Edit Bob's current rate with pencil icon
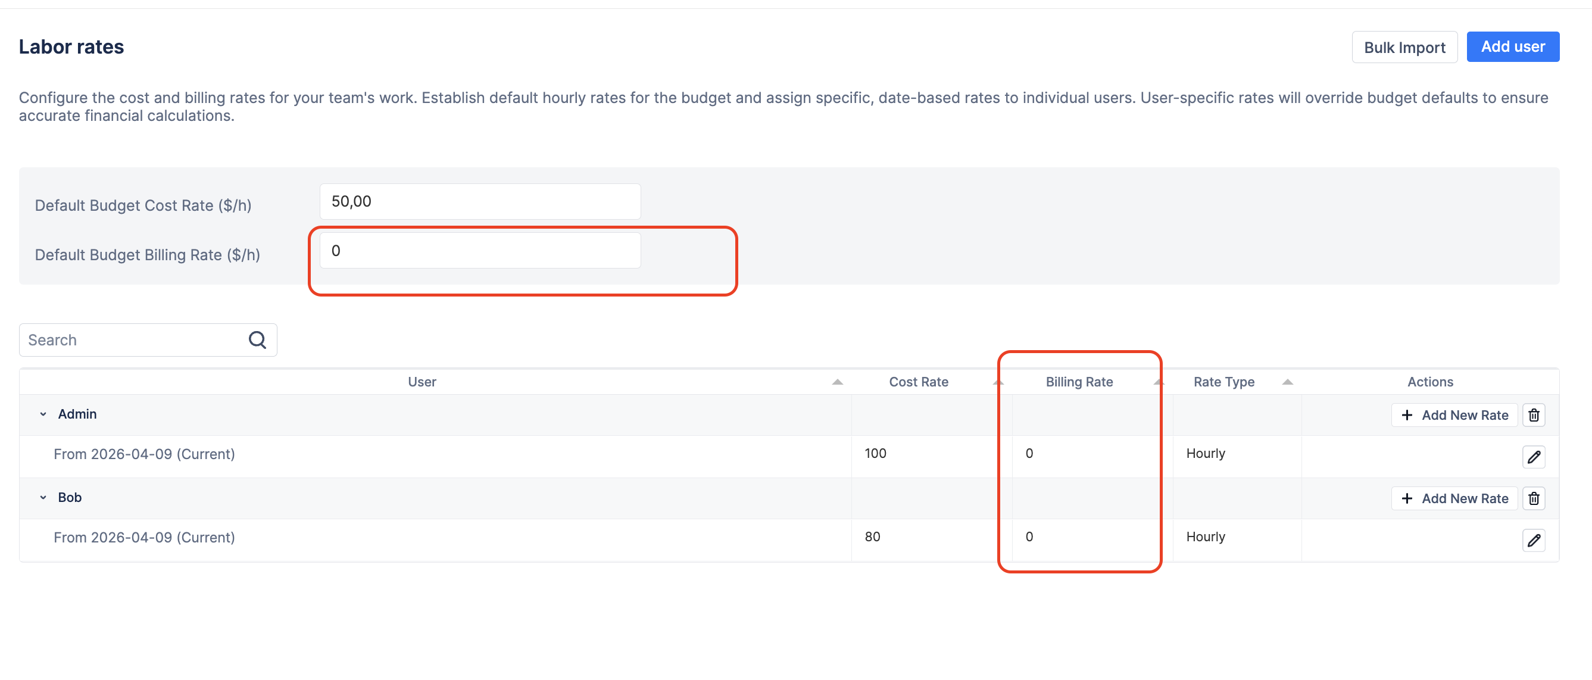The image size is (1592, 680). click(x=1533, y=540)
